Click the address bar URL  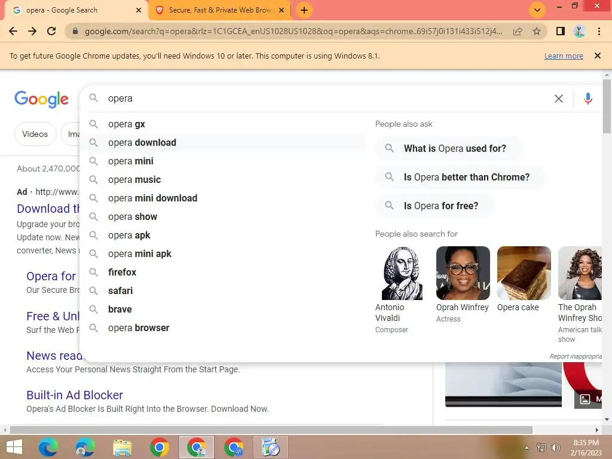pyautogui.click(x=293, y=31)
